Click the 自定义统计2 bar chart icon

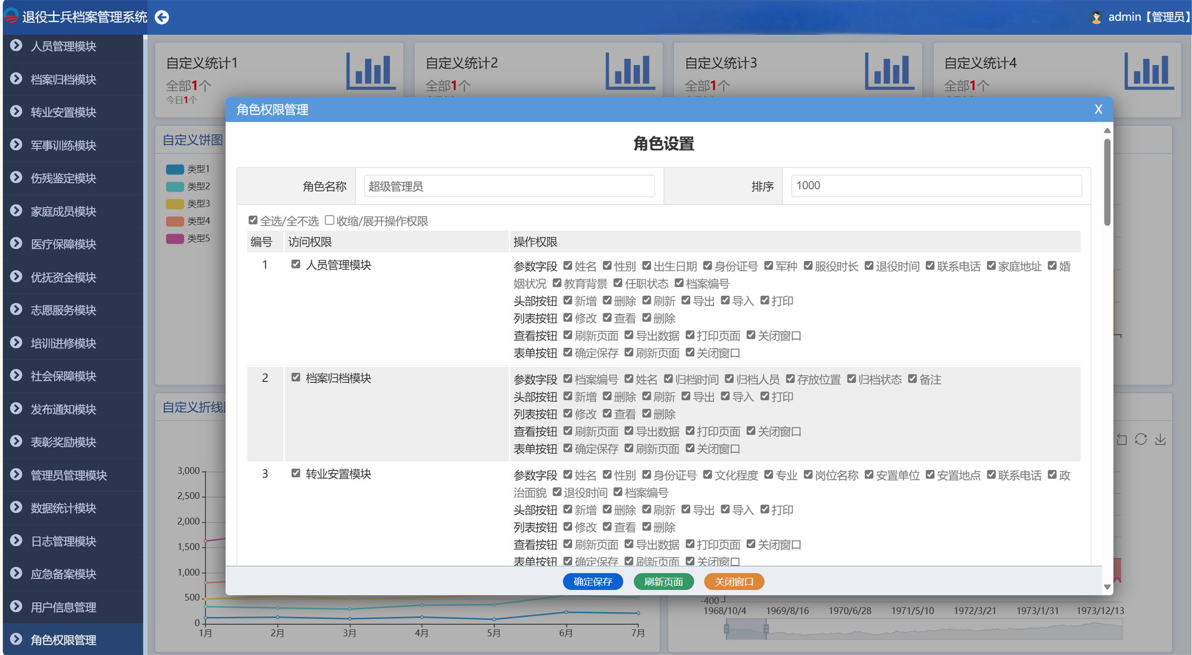[630, 71]
